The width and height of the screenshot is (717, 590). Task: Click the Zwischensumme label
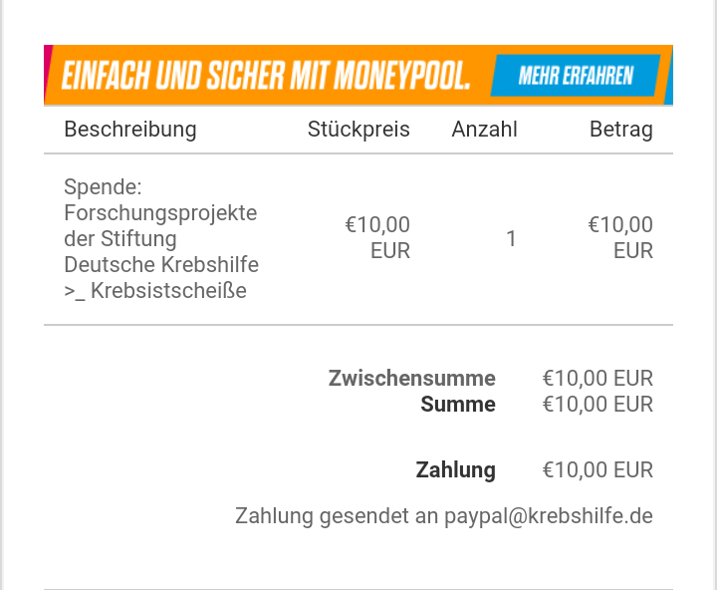coord(411,378)
